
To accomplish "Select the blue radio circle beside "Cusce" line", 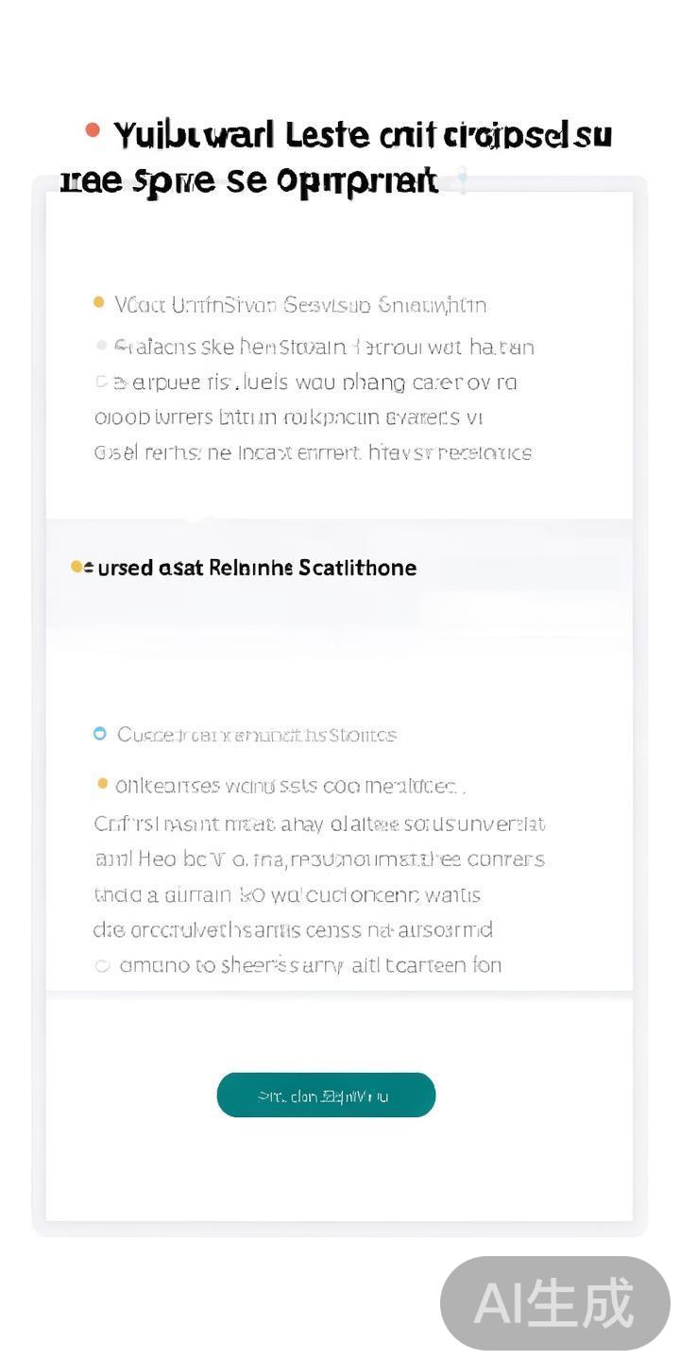I will click(100, 734).
